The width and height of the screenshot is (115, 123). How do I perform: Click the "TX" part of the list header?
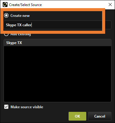point(20,43)
